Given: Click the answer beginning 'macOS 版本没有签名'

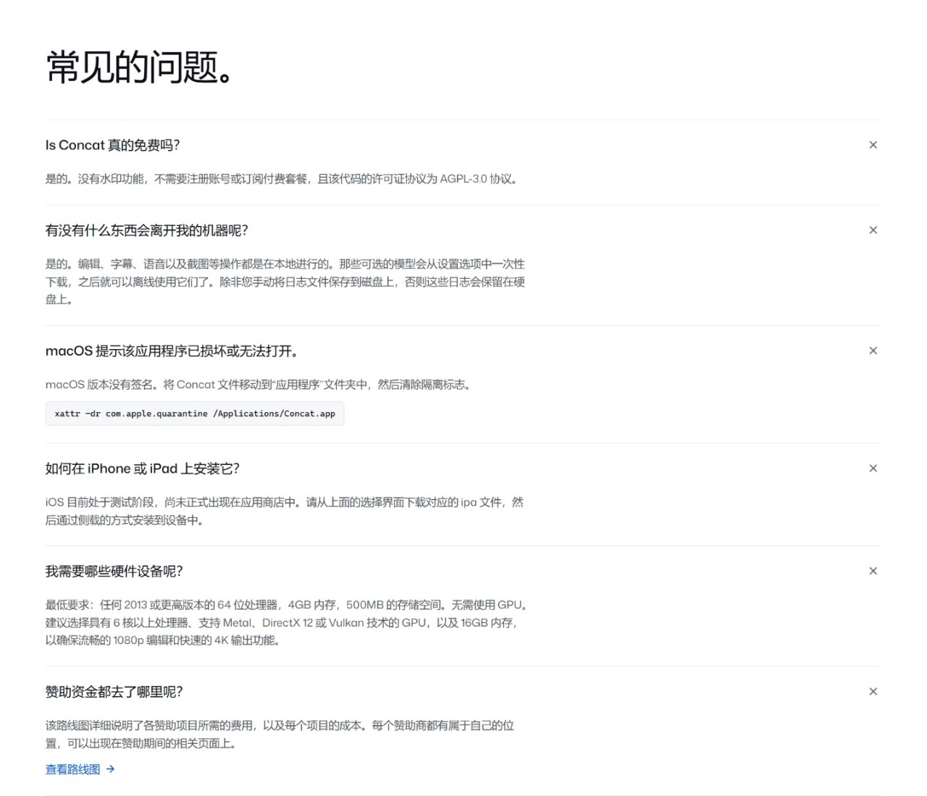Looking at the screenshot, I should coord(260,385).
